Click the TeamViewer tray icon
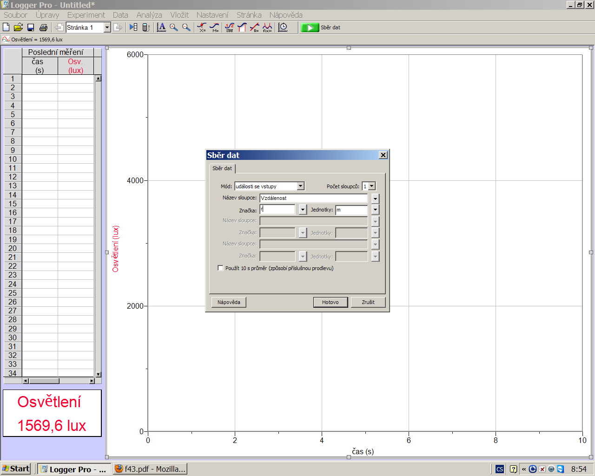The height and width of the screenshot is (476, 595). click(x=561, y=469)
